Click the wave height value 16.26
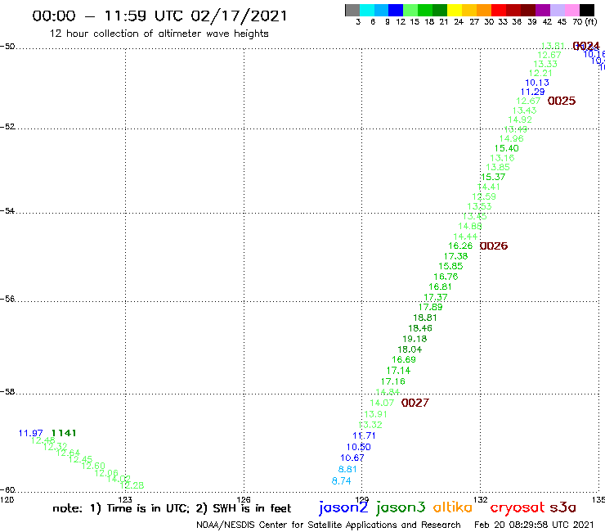The image size is (605, 532). coord(460,246)
